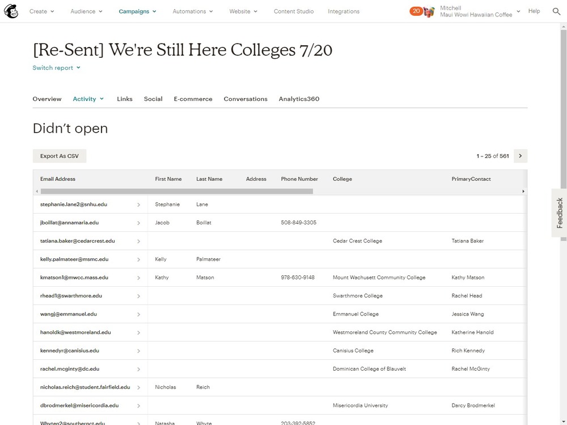Click the Email Address column header

pos(58,179)
